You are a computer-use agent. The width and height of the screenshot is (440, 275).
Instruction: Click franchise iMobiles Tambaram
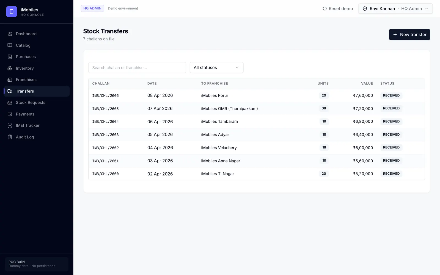click(219, 122)
